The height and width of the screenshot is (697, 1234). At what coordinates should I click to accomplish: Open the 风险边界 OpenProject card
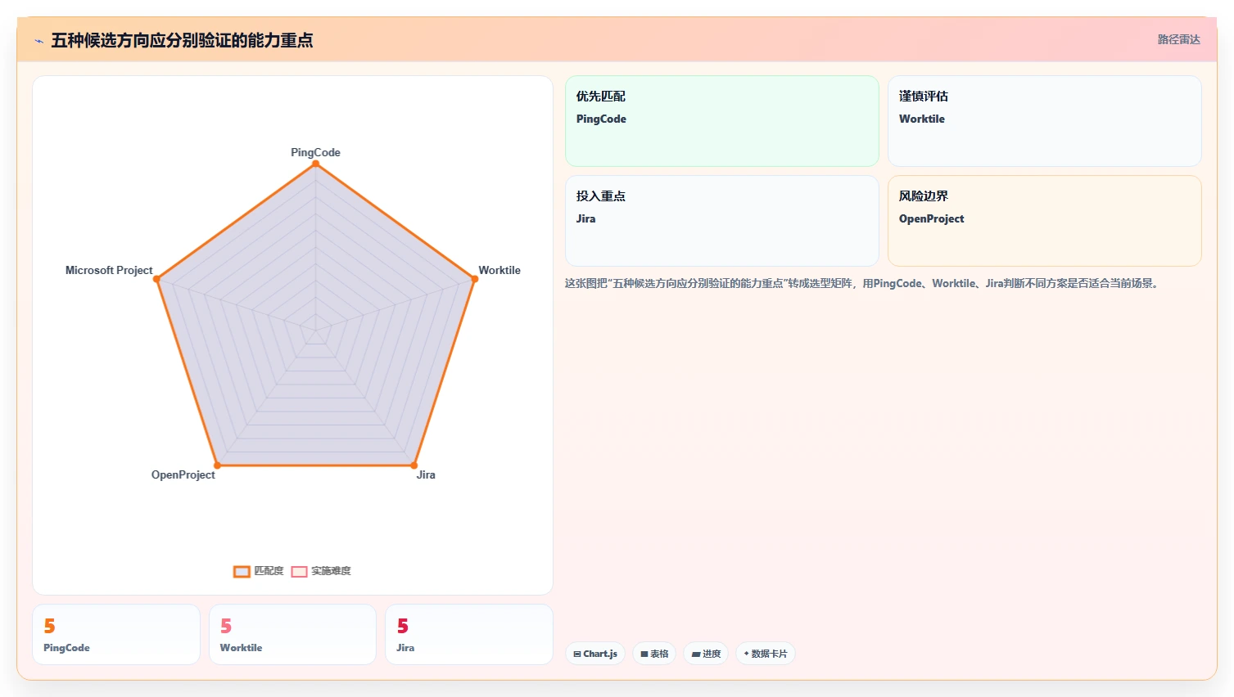click(x=1044, y=221)
